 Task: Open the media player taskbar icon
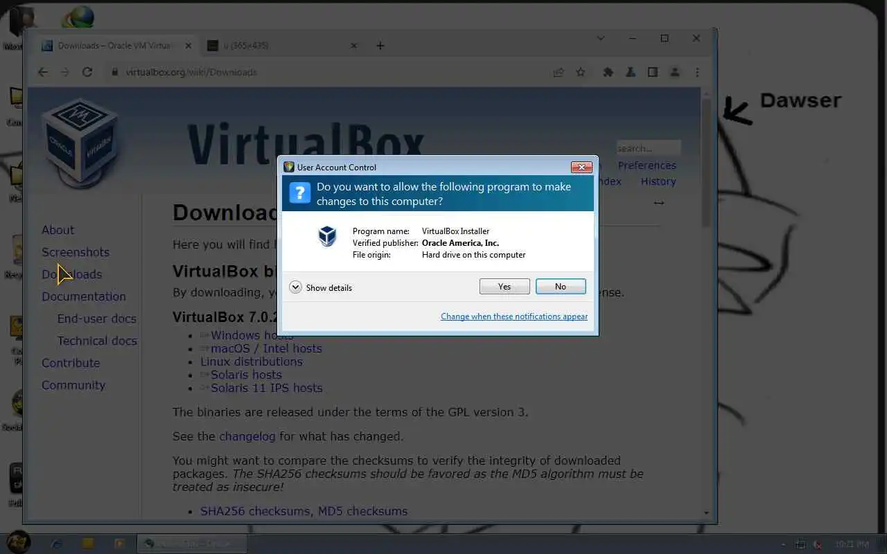point(119,544)
